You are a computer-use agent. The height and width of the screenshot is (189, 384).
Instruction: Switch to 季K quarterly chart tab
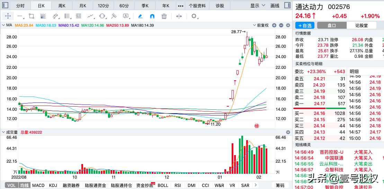tap(145, 6)
